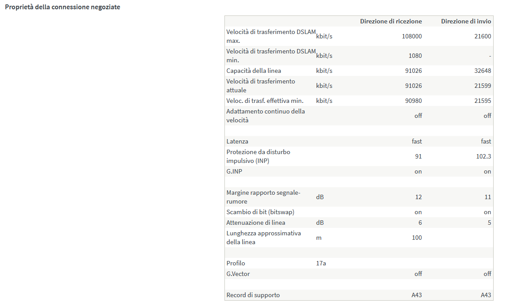The width and height of the screenshot is (506, 306).
Task: Click the 1080 DSLAM min receive value
Action: click(x=415, y=56)
